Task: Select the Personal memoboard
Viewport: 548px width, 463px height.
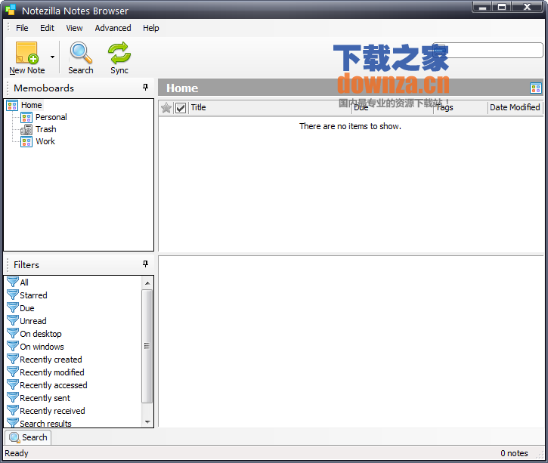Action: (x=51, y=117)
